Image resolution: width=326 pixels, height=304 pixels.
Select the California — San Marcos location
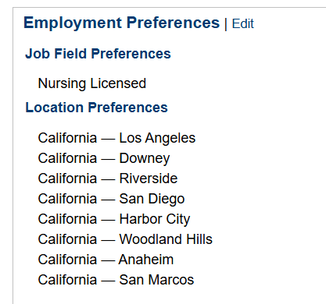click(116, 280)
